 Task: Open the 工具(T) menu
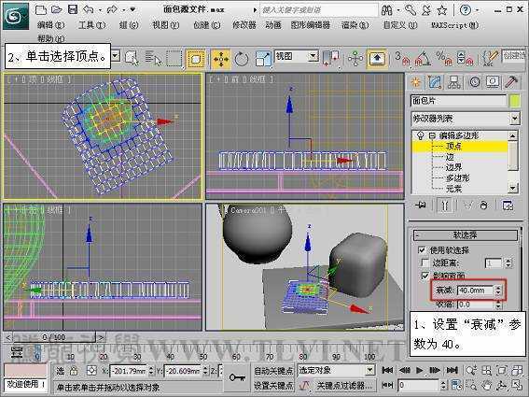pos(91,25)
